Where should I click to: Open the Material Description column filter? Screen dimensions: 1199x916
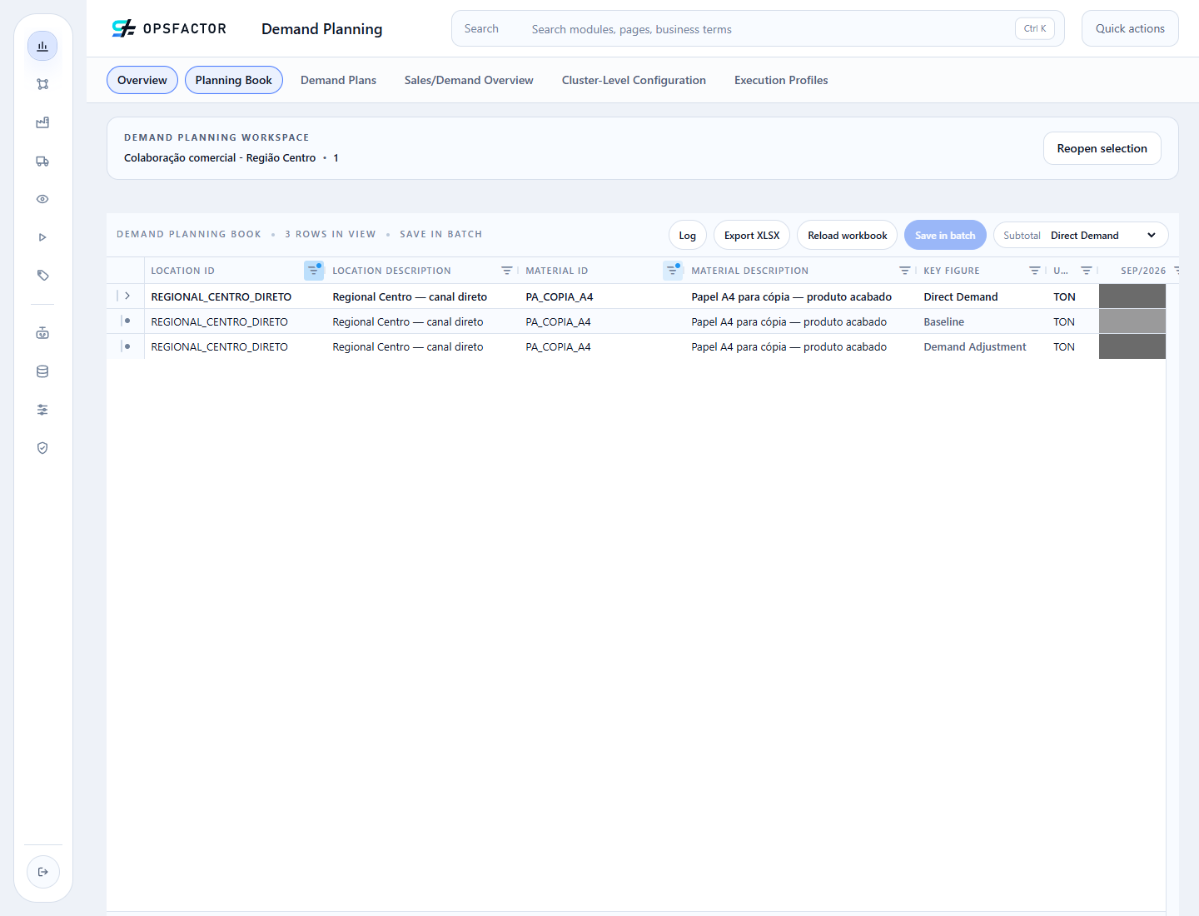[x=905, y=271]
